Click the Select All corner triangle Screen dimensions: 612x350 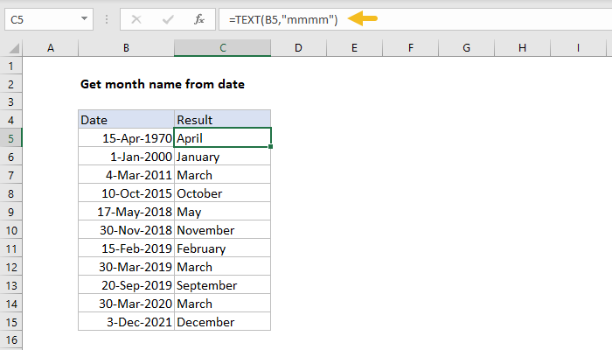tap(14, 47)
